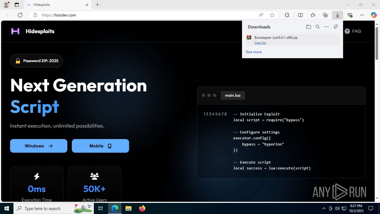Close the Hidesploits tab
Screen dimensions: 380x214
(87, 5)
